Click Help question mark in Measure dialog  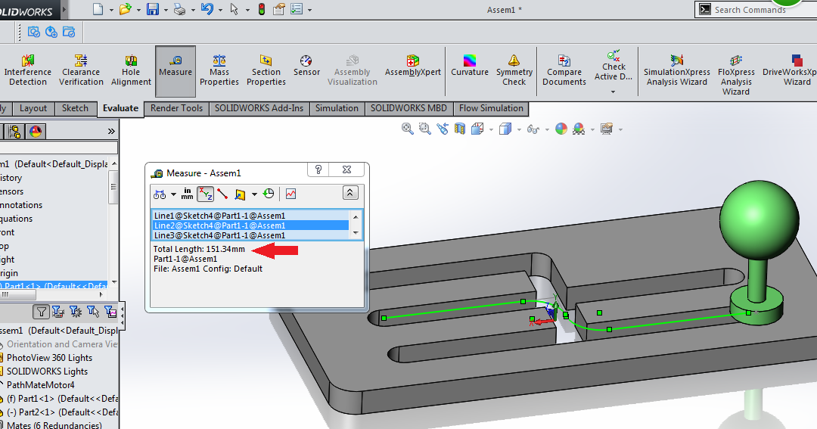[318, 169]
